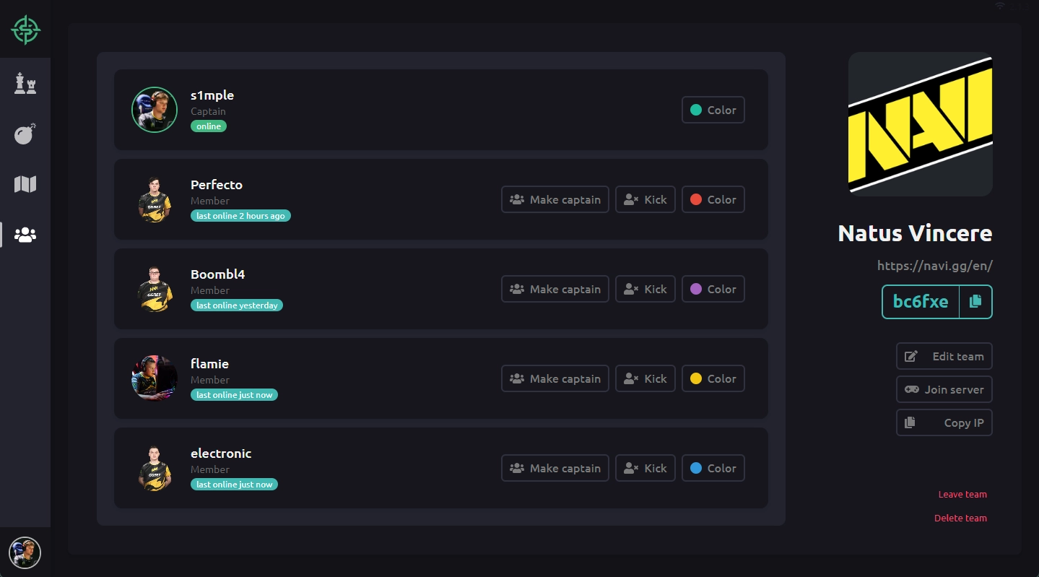Viewport: 1039px width, 577px height.
Task: Open the chess pieces strategy sidebar icon
Action: click(25, 84)
